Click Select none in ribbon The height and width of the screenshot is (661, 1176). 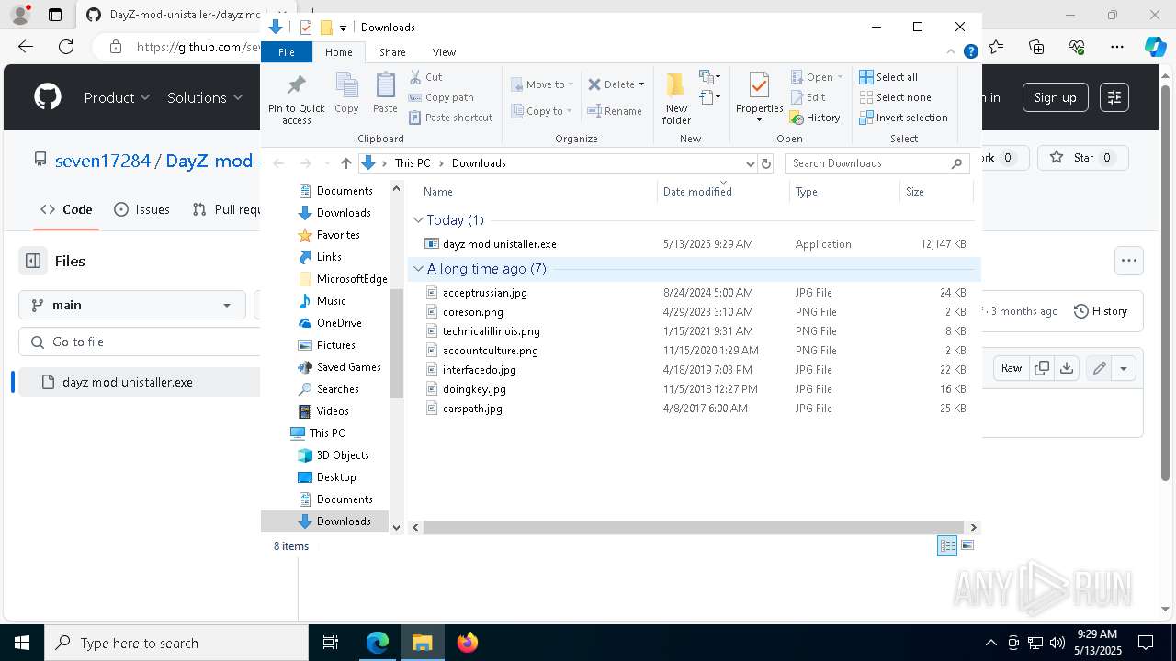point(896,97)
